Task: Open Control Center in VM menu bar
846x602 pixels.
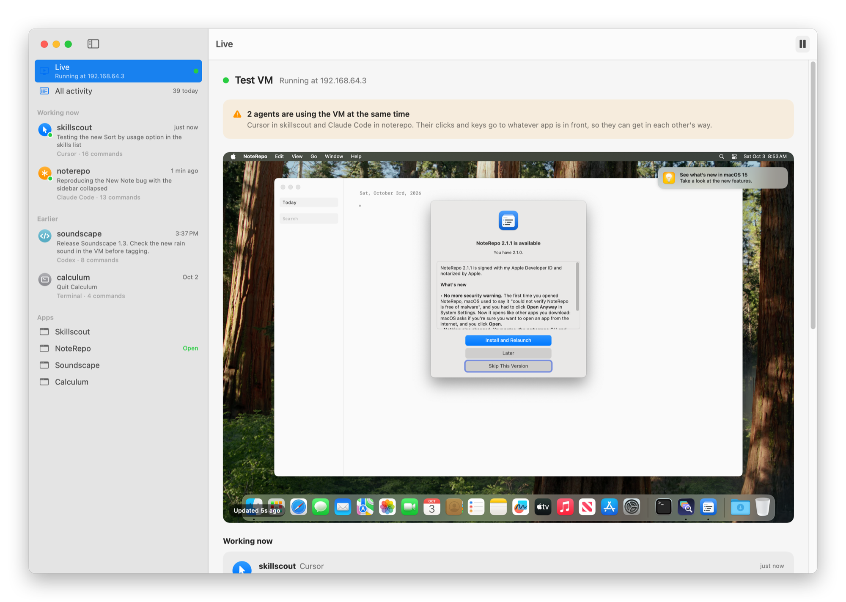Action: [x=734, y=157]
